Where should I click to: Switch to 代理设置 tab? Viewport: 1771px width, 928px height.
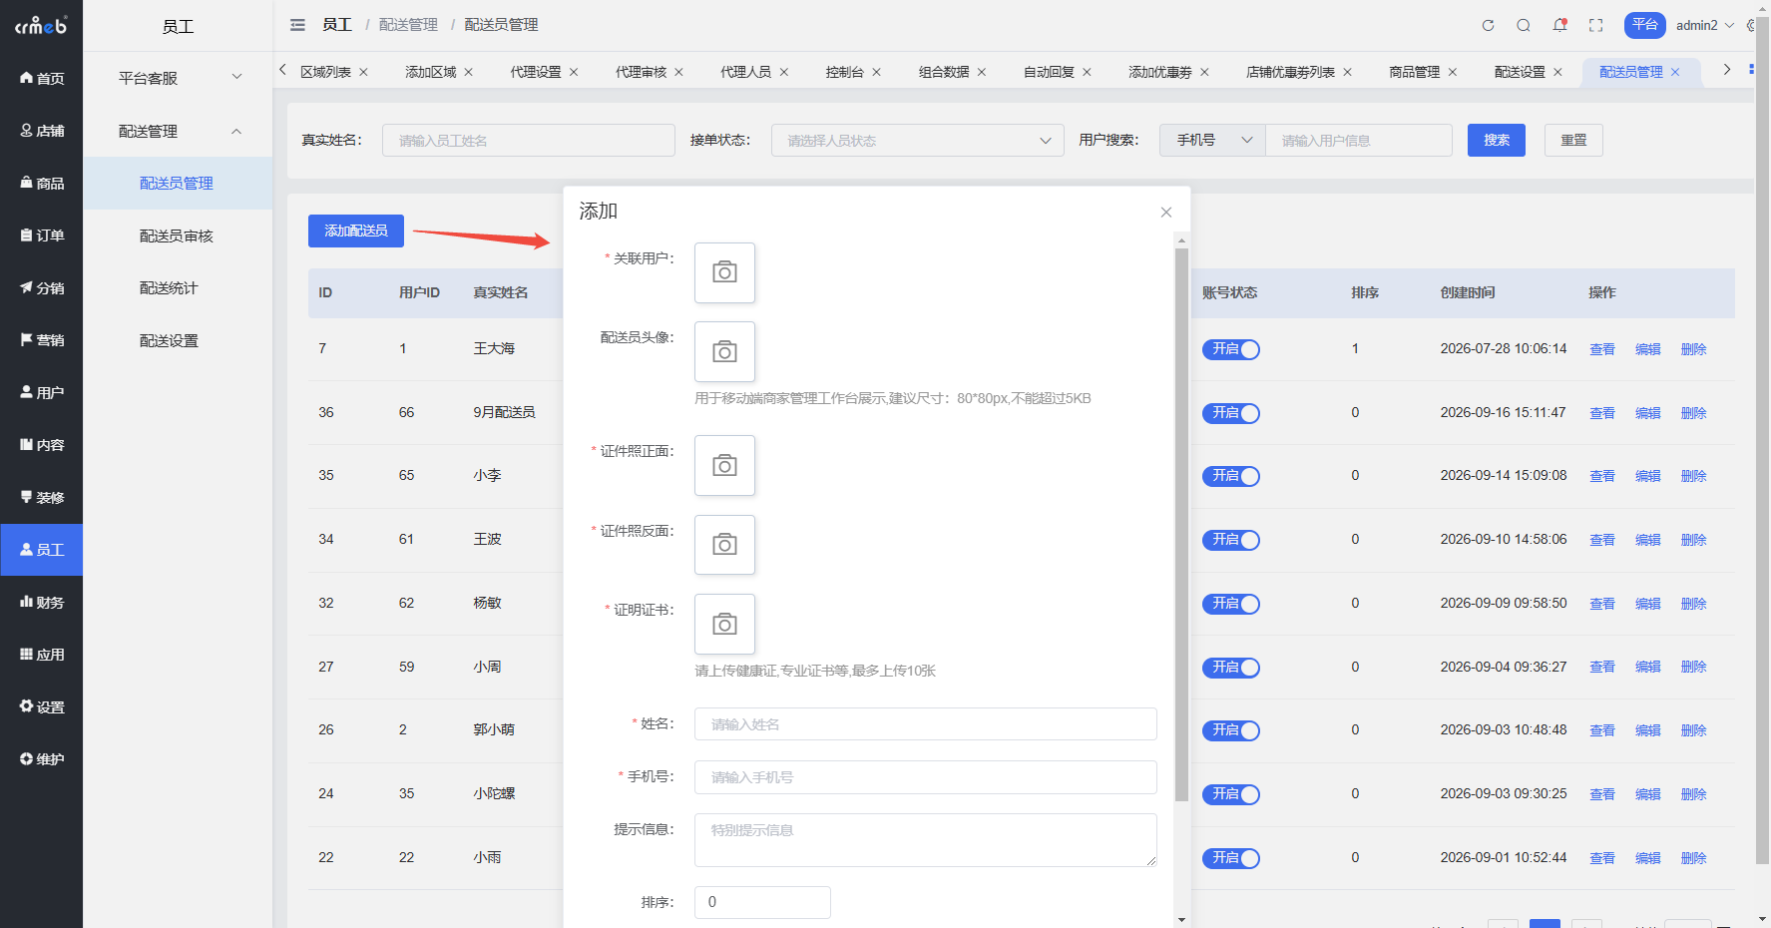coord(536,72)
